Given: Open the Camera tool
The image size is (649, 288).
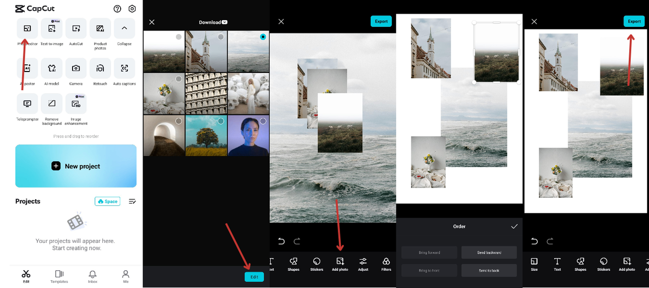Looking at the screenshot, I should [76, 68].
